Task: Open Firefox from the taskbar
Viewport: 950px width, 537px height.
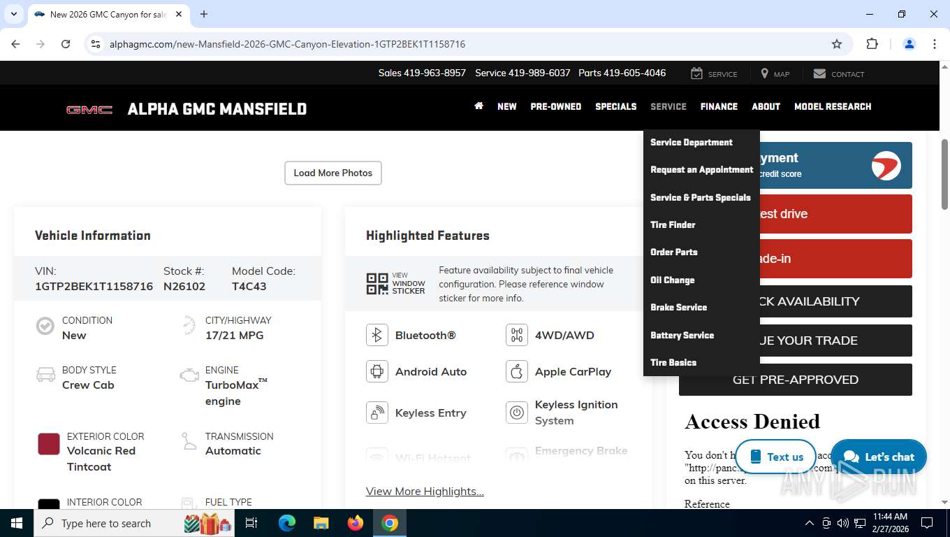Action: tap(356, 523)
